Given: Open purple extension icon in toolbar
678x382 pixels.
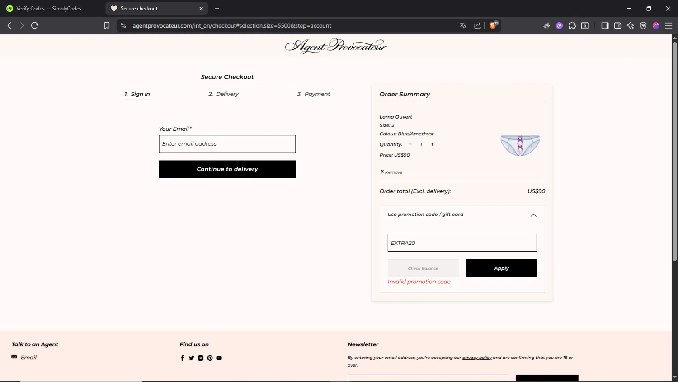Looking at the screenshot, I should 559,26.
